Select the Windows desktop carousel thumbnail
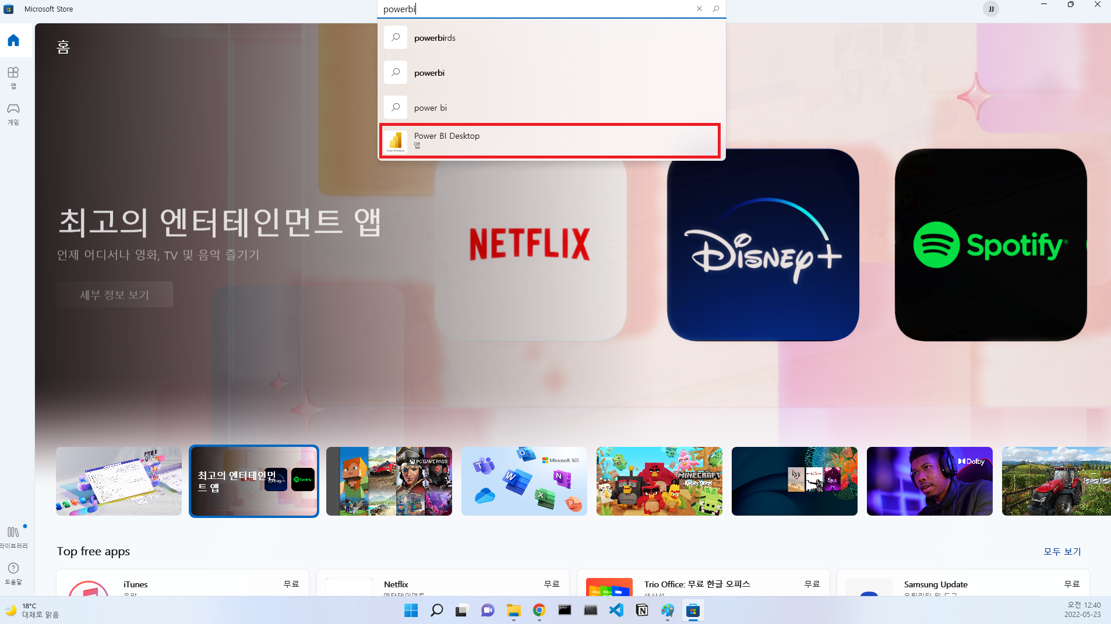The image size is (1111, 624). pyautogui.click(x=119, y=481)
